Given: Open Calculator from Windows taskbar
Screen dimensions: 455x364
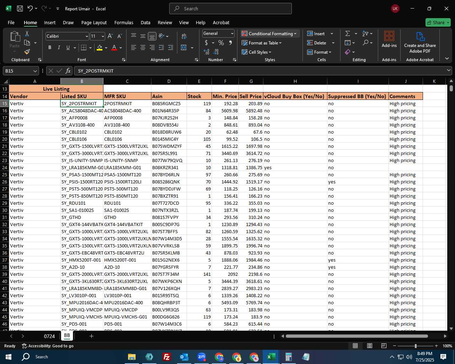Looking at the screenshot, I should (x=288, y=357).
